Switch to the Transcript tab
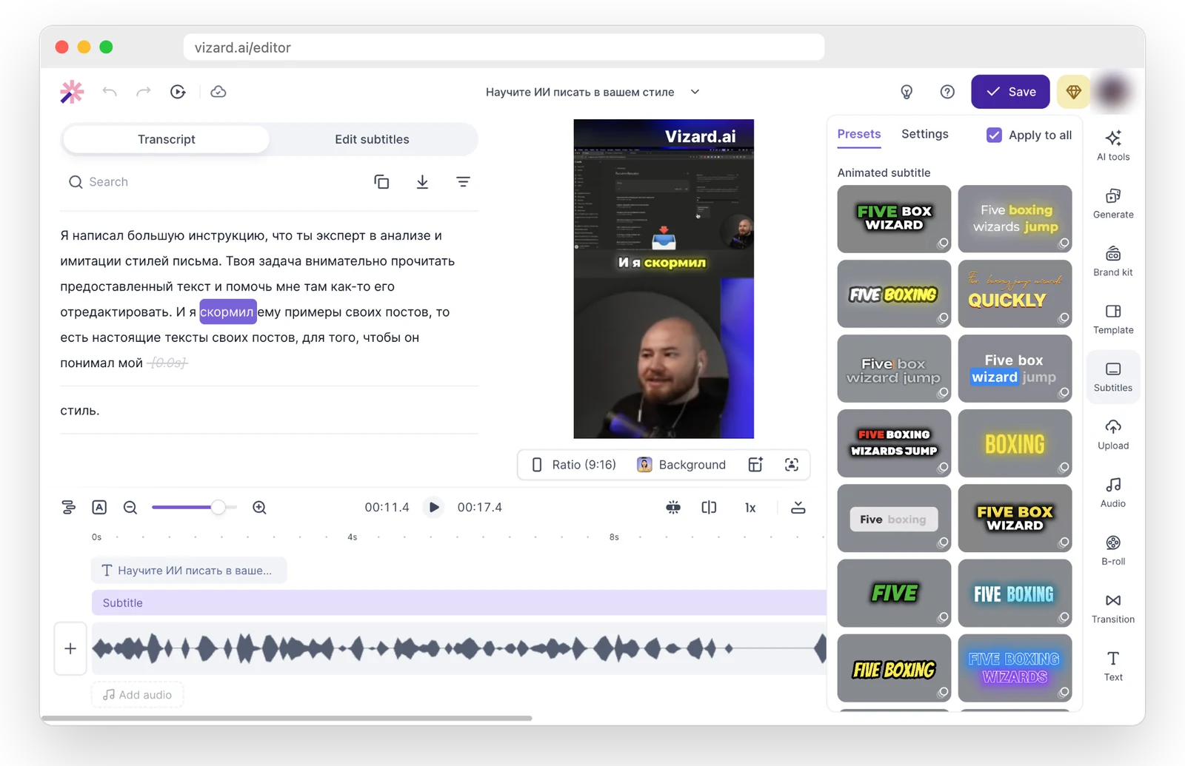 166,139
